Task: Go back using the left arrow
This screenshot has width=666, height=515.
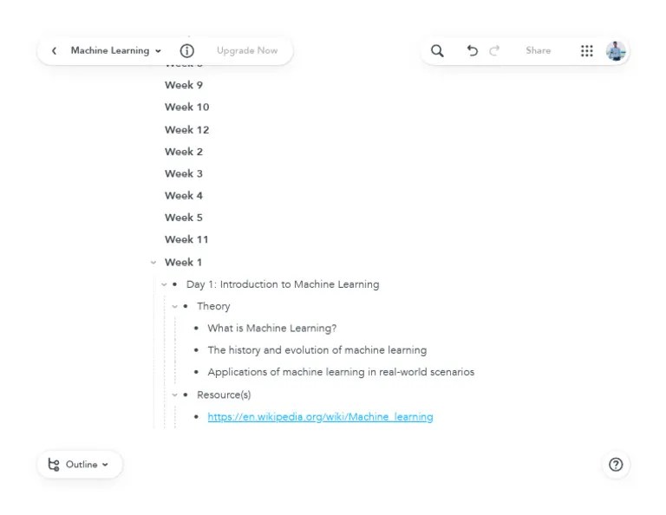Action: (x=54, y=51)
